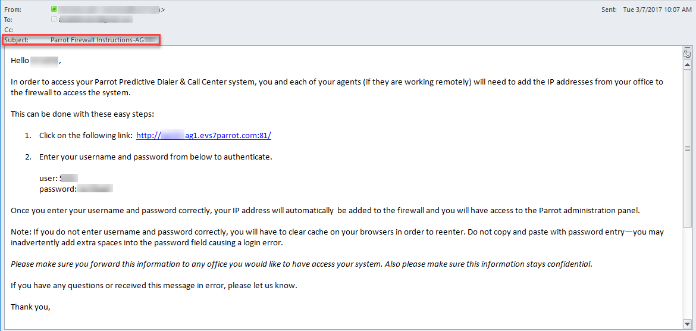Click the italic confidentiality notice paragraph
The width and height of the screenshot is (696, 331).
(x=302, y=264)
